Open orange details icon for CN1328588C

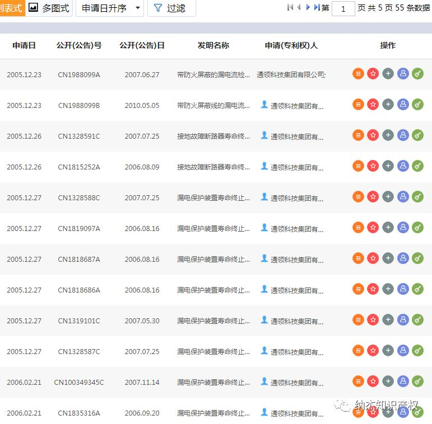[x=358, y=197]
